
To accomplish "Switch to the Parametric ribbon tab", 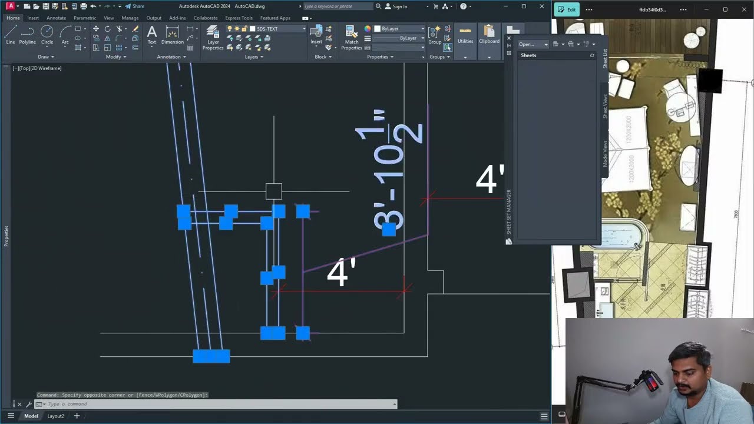I will pyautogui.click(x=85, y=18).
